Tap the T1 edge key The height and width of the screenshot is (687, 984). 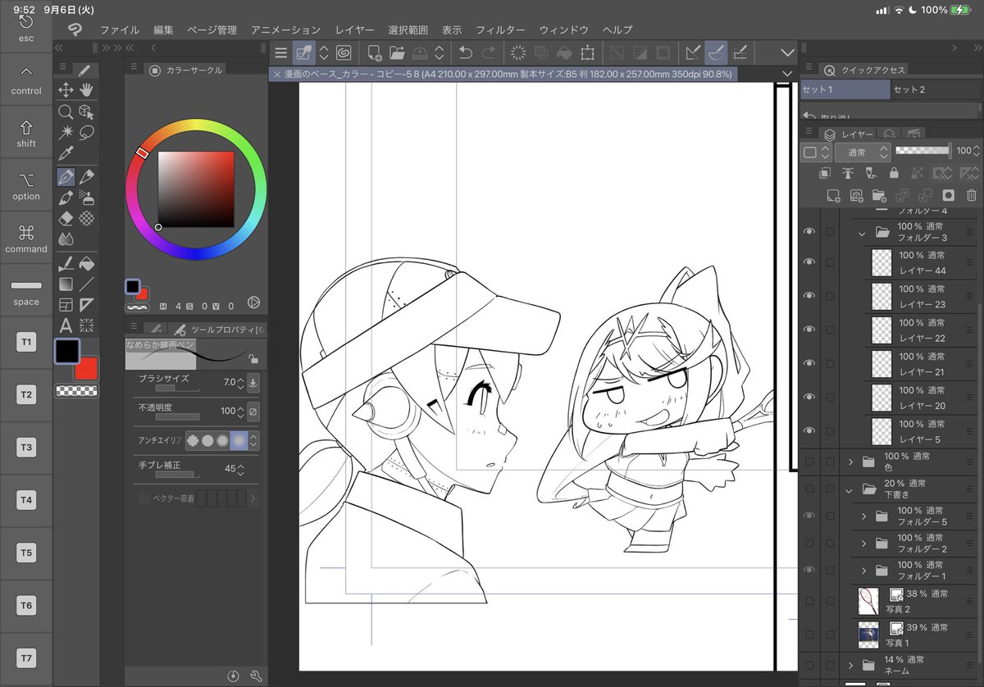(26, 343)
